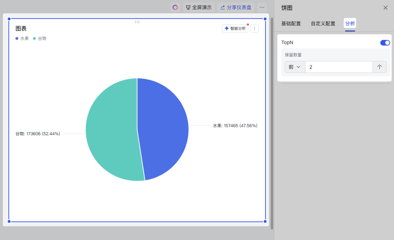Close the 饼图 configuration panel

386,8
